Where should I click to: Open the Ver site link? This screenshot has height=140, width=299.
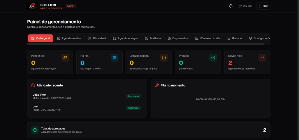[x=246, y=6]
